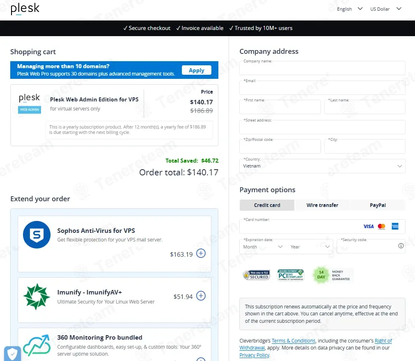Image resolution: width=415 pixels, height=361 pixels.
Task: Click the PCI DSS Compliant badge
Action: [290, 275]
